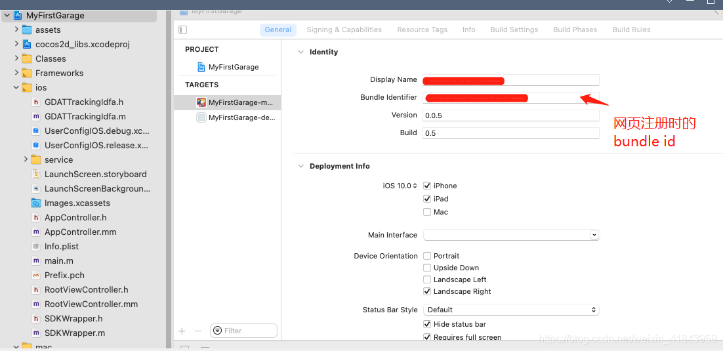Uncheck the iPad device checkbox
Viewport: 723px width, 351px height.
(427, 199)
